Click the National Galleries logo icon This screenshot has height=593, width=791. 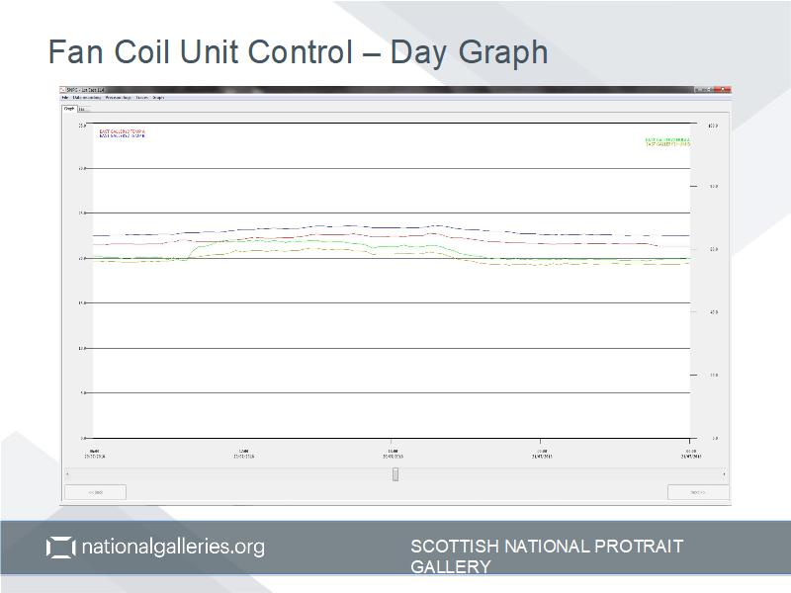click(60, 548)
